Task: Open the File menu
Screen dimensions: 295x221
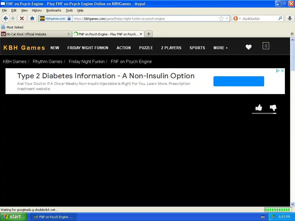Action: coord(4,10)
